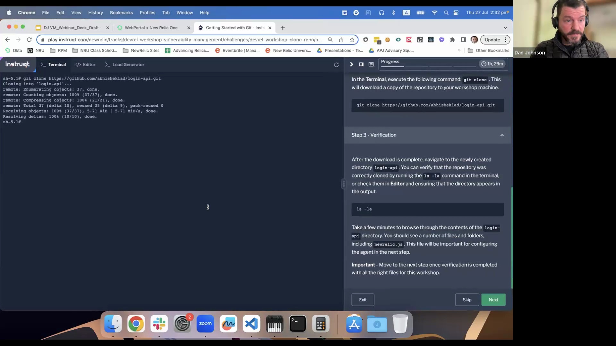The image size is (616, 346).
Task: Open Visual Studio Code from the dock
Action: pos(251,324)
